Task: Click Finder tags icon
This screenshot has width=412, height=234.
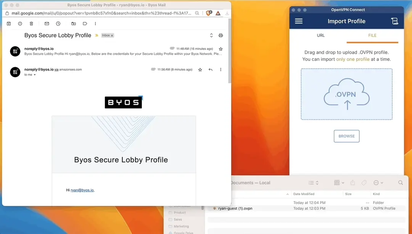Action: tap(364, 183)
